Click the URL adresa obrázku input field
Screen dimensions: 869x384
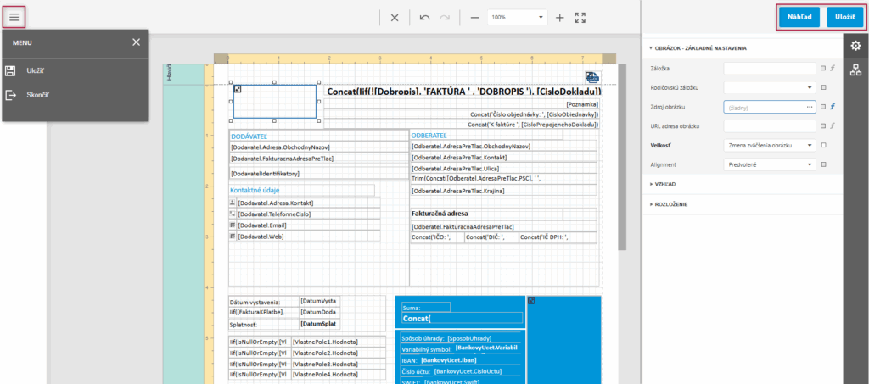pos(769,126)
